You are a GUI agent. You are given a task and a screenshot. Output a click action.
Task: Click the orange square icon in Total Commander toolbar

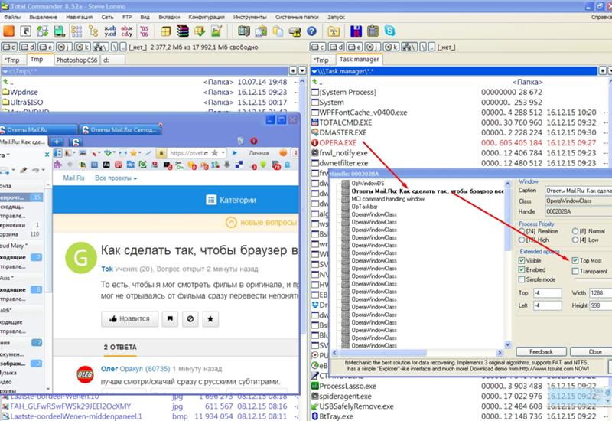coord(8,31)
